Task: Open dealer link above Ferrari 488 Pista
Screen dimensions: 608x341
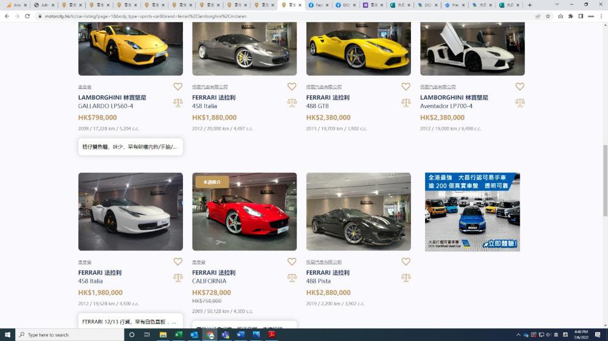Action: tap(324, 262)
